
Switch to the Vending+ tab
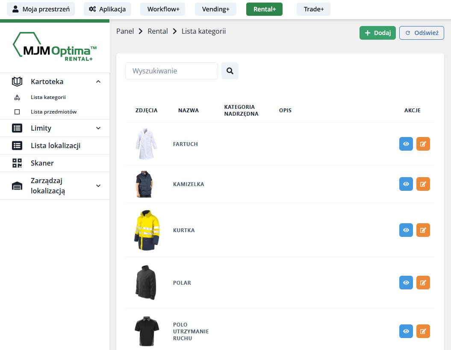[x=215, y=9]
